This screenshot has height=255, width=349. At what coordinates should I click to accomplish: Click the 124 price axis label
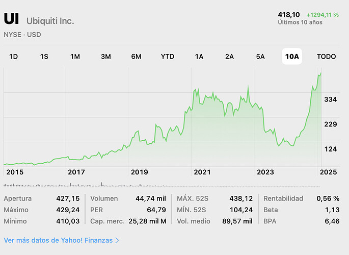[x=331, y=149]
